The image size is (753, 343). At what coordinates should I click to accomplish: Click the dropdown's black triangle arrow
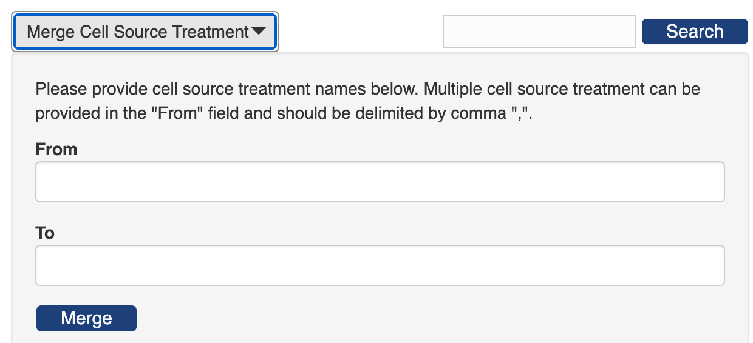click(x=258, y=32)
